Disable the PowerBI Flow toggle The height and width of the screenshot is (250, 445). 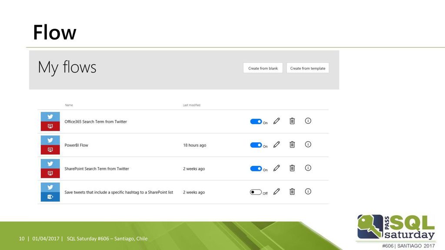[256, 145]
